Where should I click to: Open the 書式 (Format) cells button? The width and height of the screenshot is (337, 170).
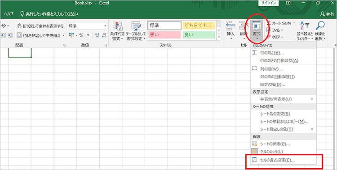click(x=257, y=30)
